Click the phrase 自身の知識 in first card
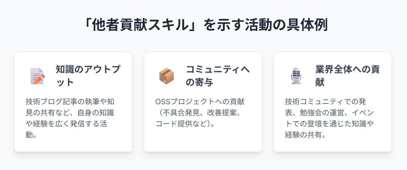Screen dimensions: 407x170 (96, 113)
